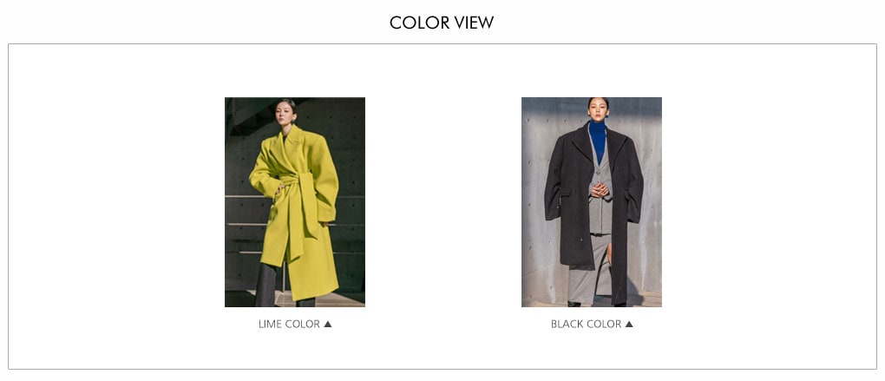Open the black coat product photo
This screenshot has height=381, width=885.
[x=592, y=202]
